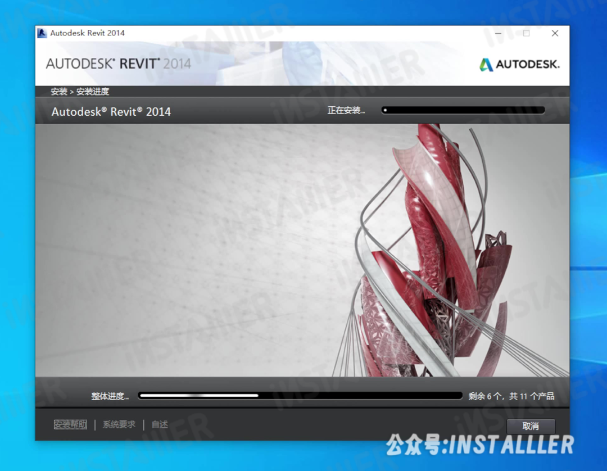The width and height of the screenshot is (607, 471).
Task: Open the 安装帮助 help link
Action: tap(70, 424)
